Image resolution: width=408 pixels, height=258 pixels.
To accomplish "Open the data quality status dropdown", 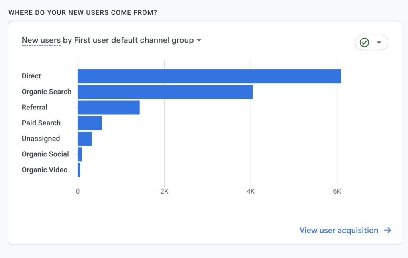I will [379, 42].
